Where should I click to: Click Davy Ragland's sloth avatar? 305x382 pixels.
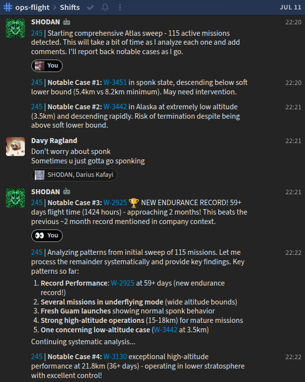(x=15, y=147)
